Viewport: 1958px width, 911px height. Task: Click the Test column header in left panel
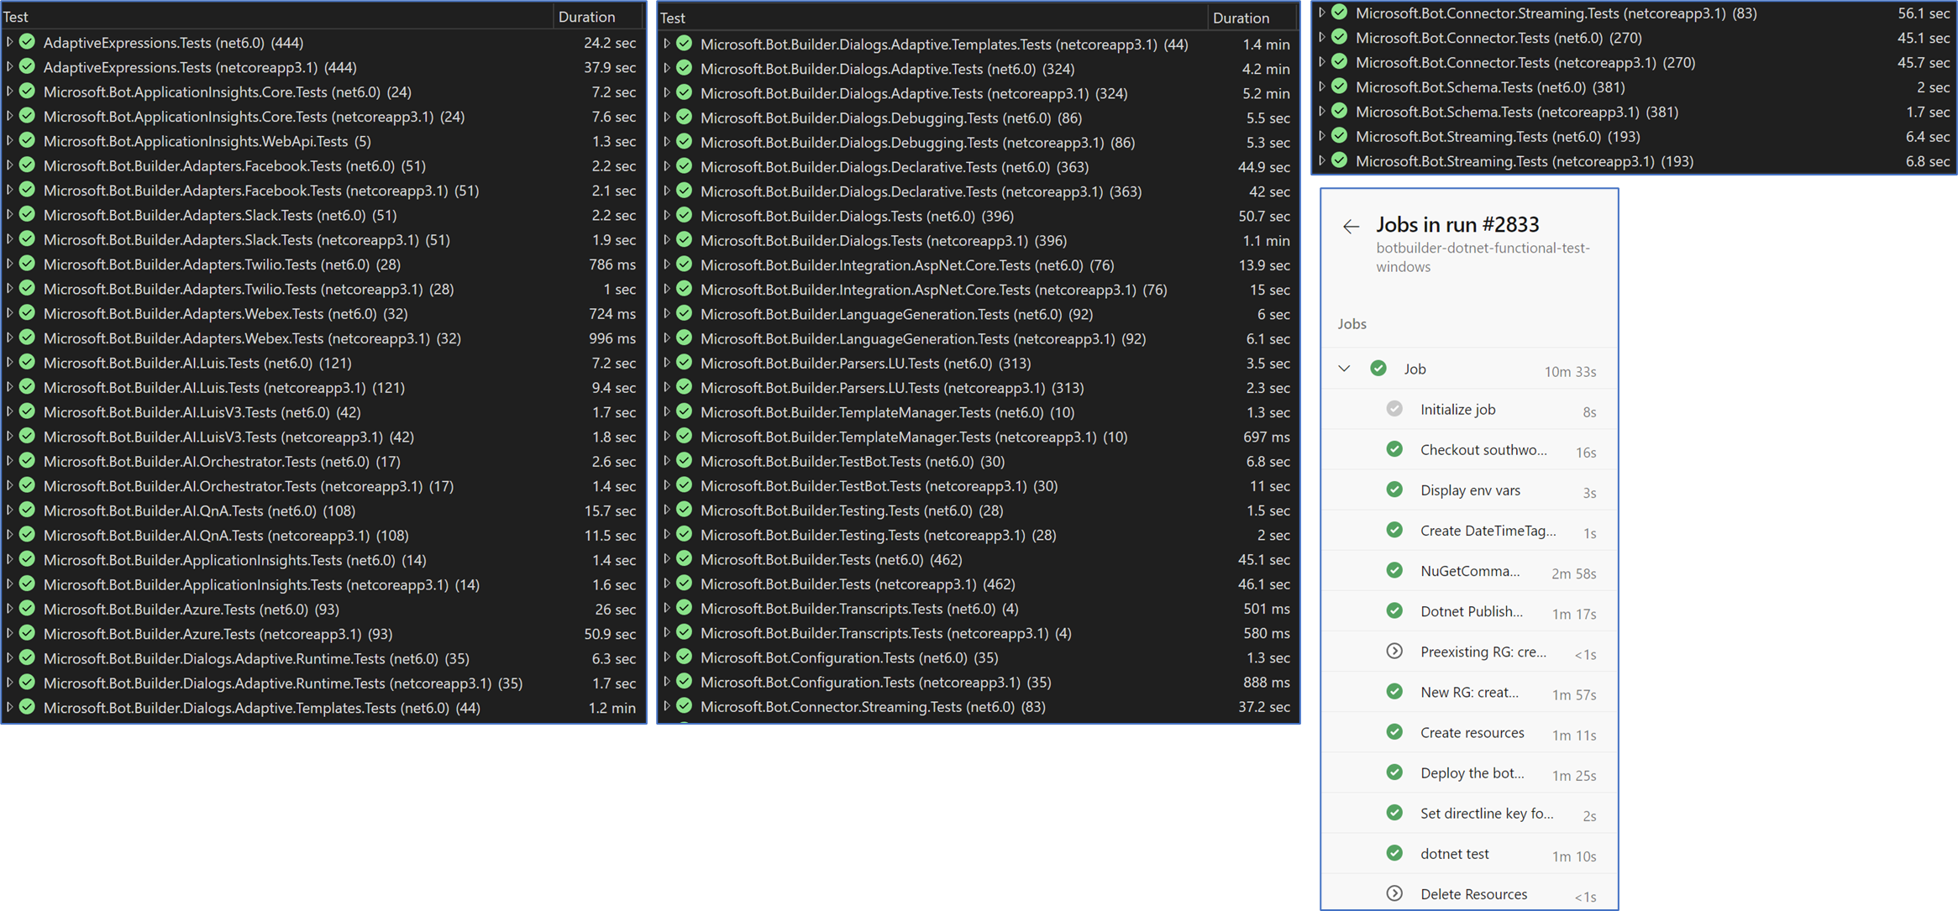point(16,16)
